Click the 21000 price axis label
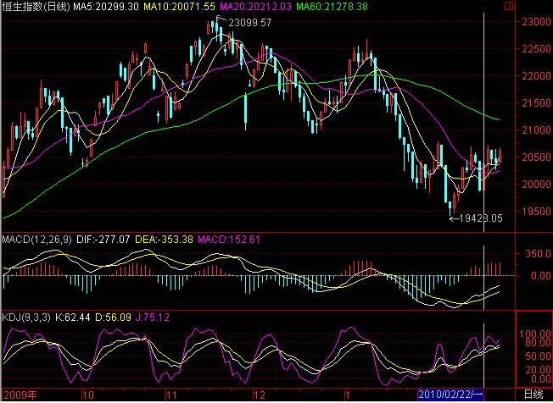 (536, 130)
